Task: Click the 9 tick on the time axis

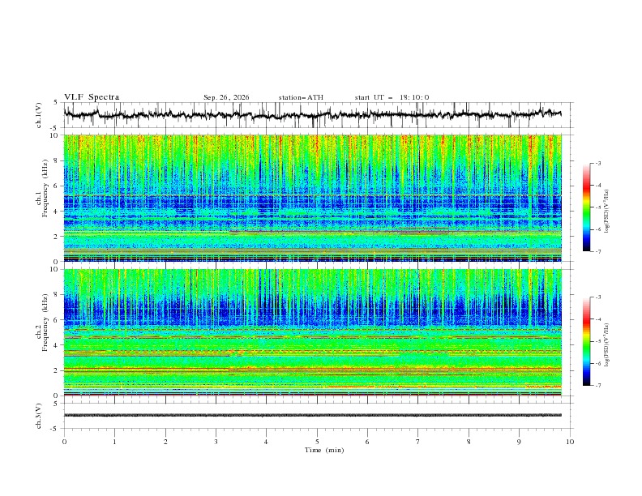Action: (519, 442)
